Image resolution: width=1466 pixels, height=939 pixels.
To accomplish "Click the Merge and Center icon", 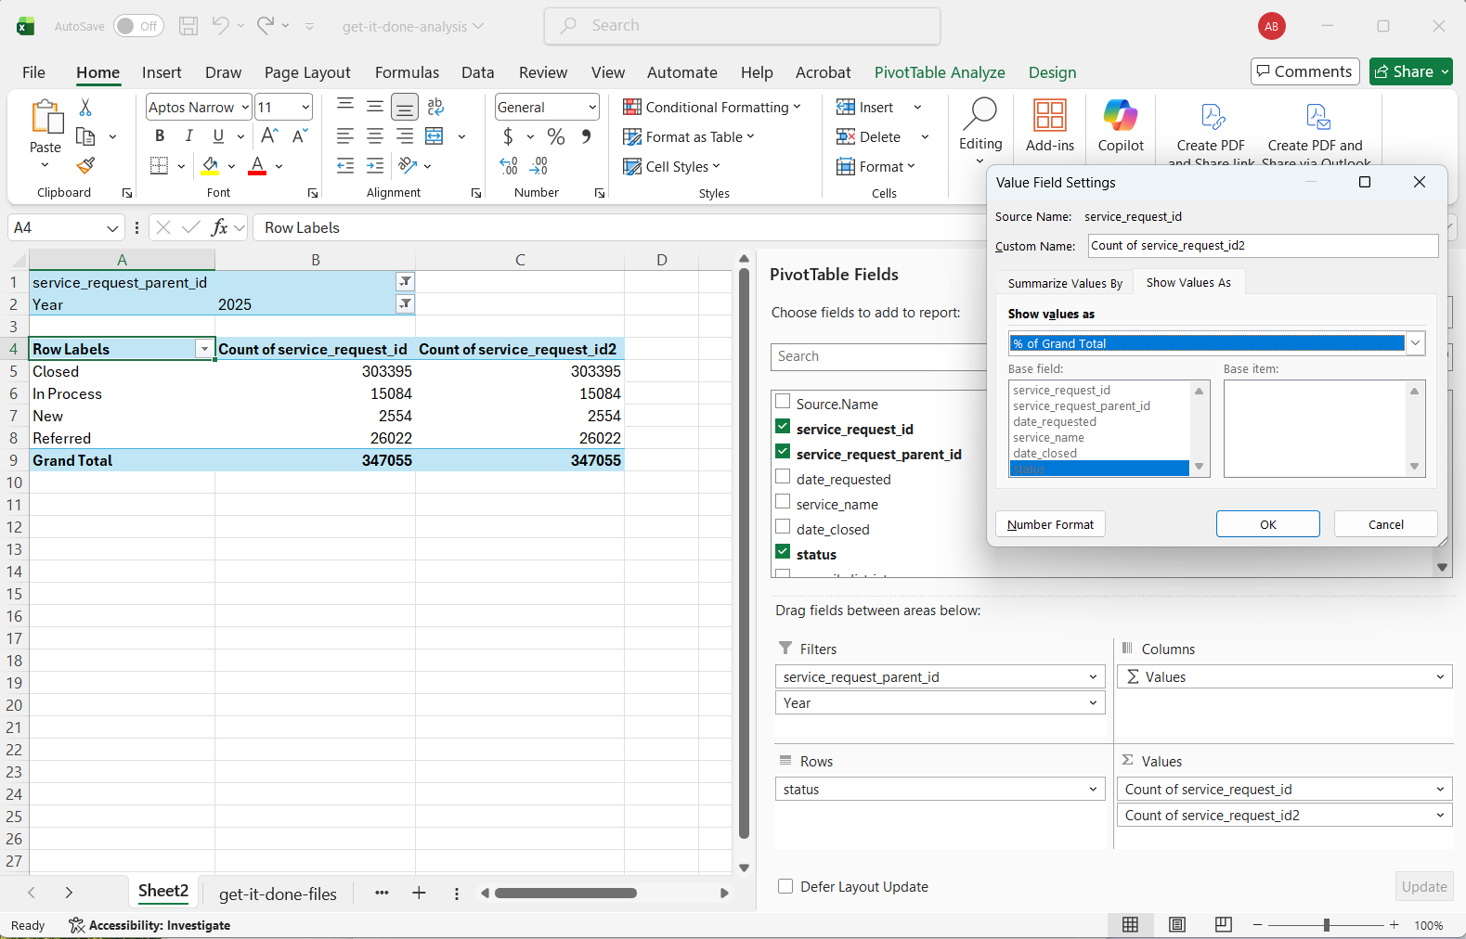I will click(x=435, y=136).
